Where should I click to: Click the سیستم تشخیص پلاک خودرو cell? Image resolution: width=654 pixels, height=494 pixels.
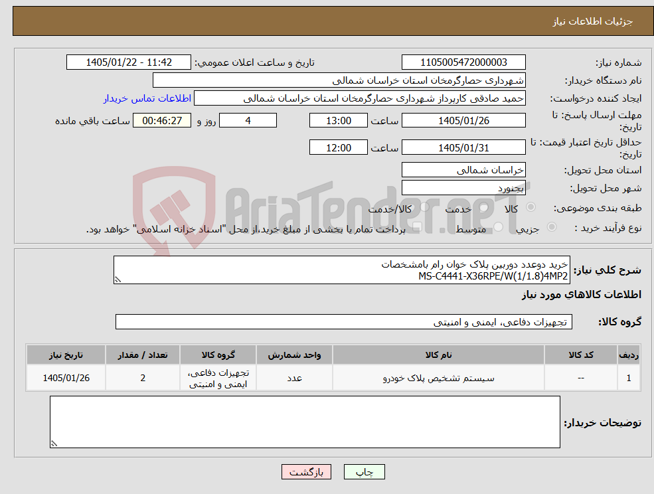pyautogui.click(x=438, y=378)
